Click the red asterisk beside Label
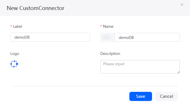The image size is (190, 109). [11, 26]
